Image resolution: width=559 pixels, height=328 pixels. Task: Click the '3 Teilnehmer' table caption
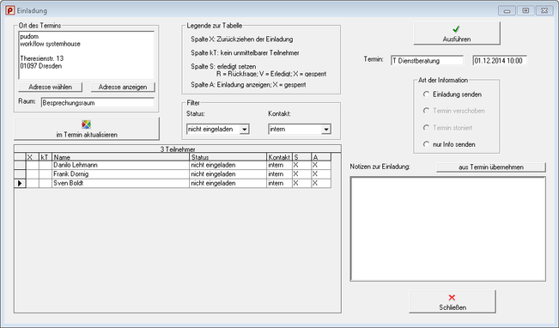(x=178, y=149)
